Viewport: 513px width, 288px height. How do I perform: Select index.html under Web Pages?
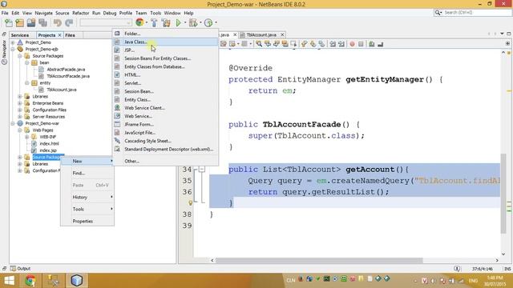49,143
